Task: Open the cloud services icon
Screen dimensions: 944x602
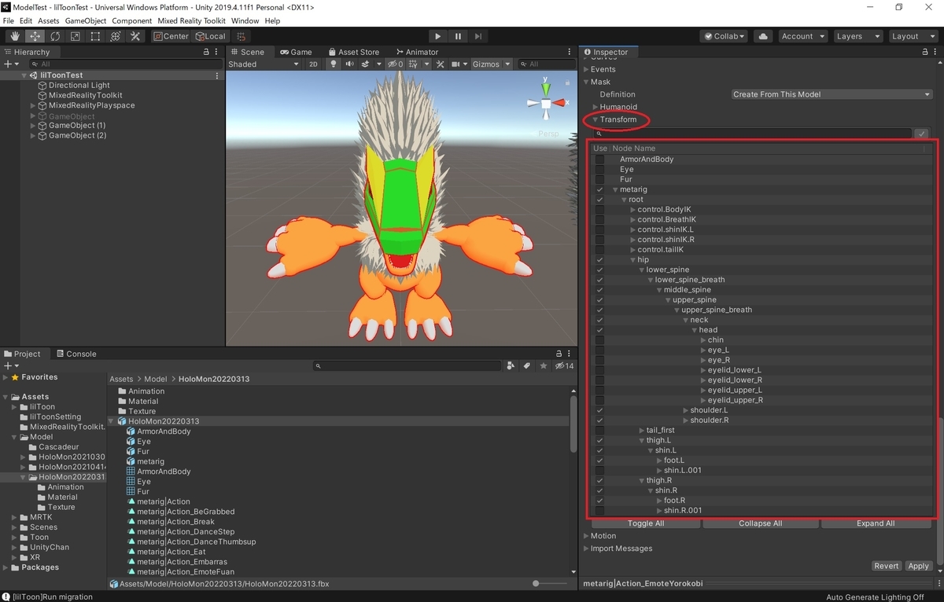Action: (x=762, y=36)
